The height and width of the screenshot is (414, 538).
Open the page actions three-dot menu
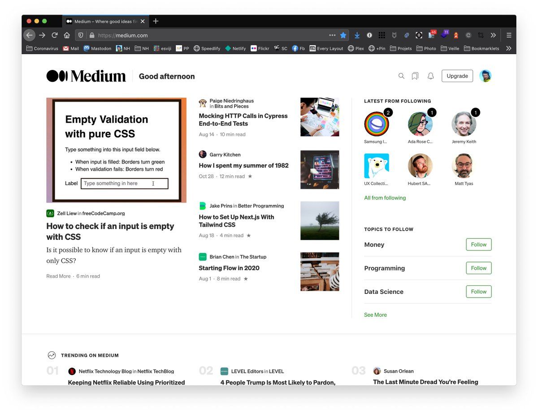click(332, 35)
